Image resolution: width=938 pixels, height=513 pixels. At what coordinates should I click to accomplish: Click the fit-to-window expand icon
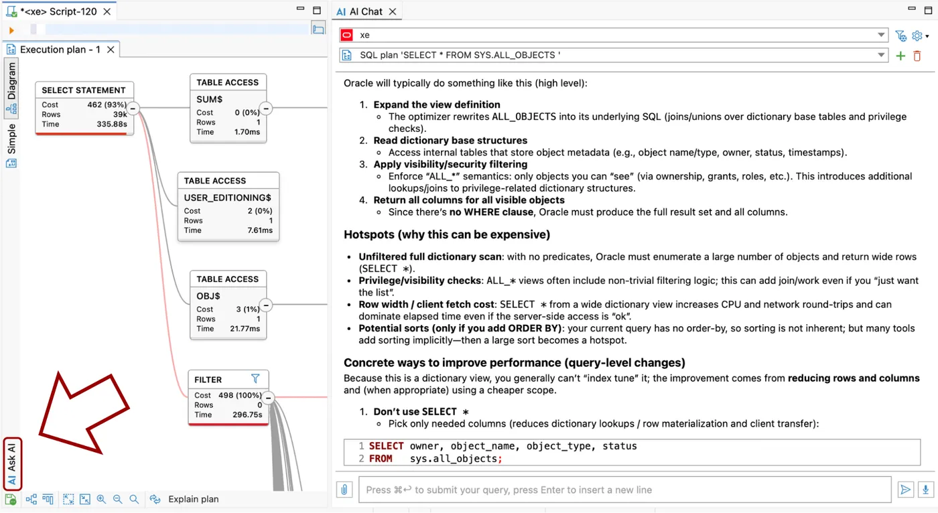(x=68, y=499)
